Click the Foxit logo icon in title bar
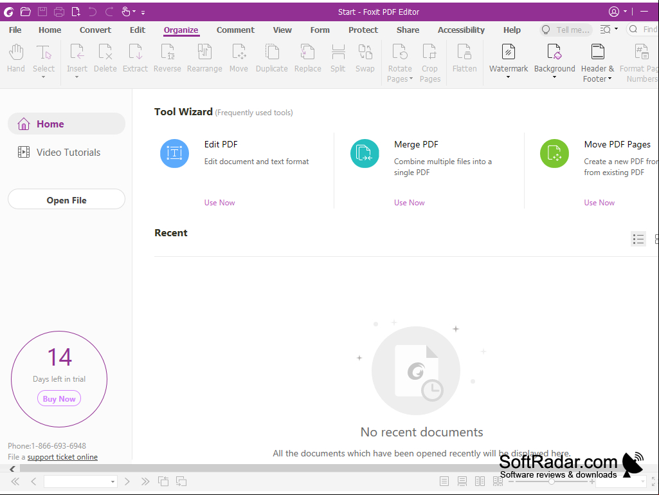Screen dimensions: 659x495 [x=8, y=12]
